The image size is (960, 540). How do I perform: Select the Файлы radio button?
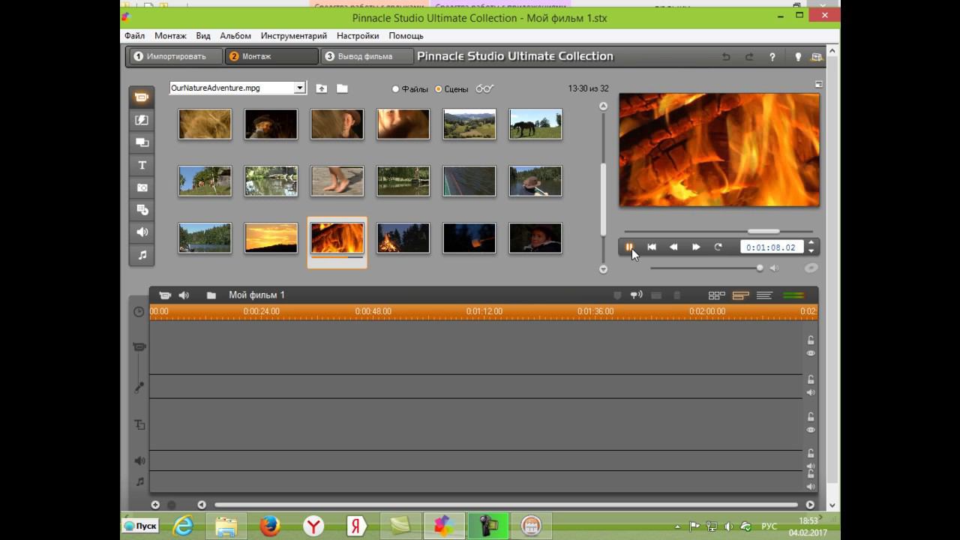coord(396,89)
